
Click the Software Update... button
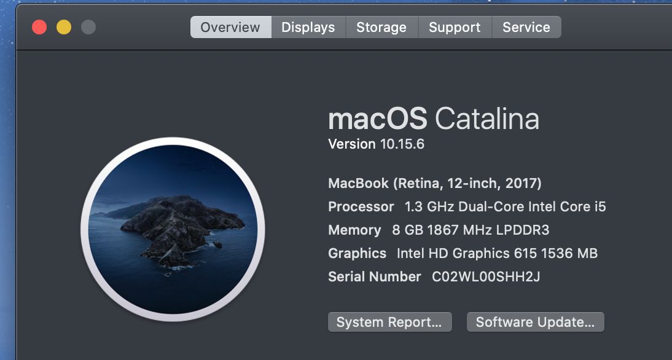coord(535,322)
